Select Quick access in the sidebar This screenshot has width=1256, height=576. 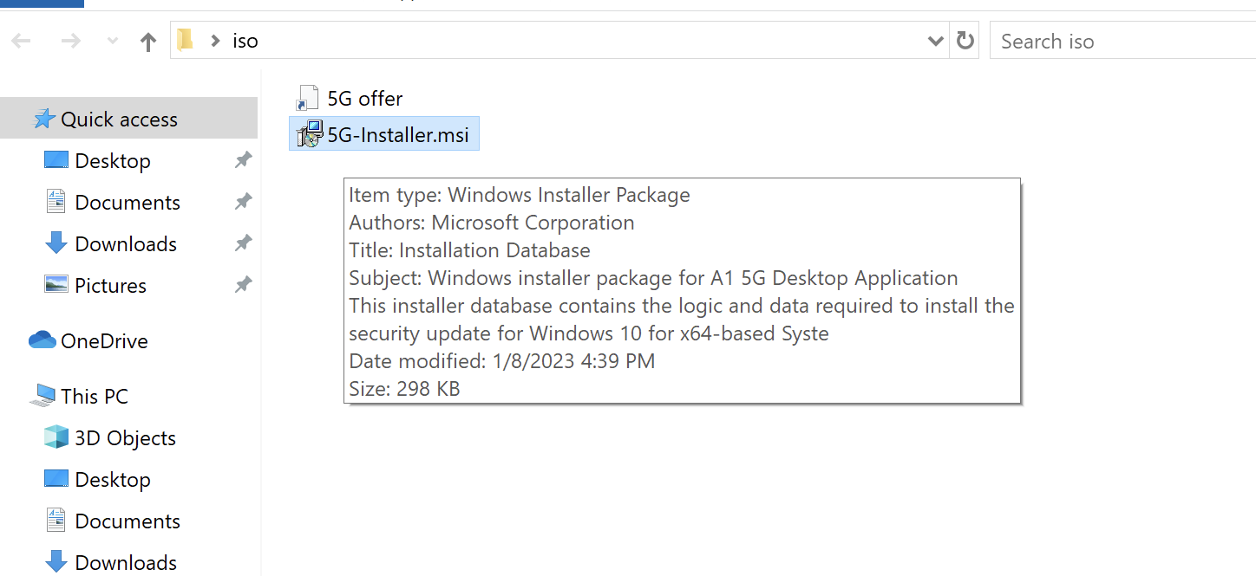[119, 117]
